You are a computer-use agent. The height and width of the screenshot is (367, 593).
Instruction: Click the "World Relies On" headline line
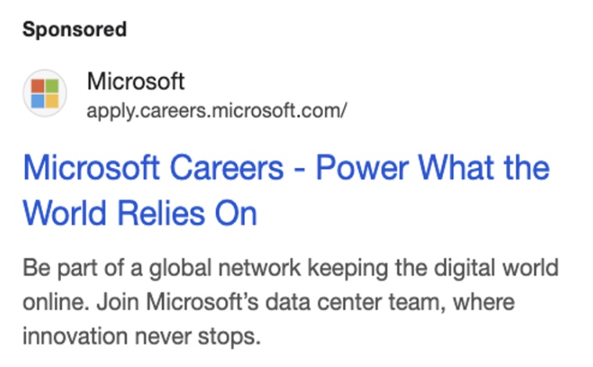click(140, 212)
